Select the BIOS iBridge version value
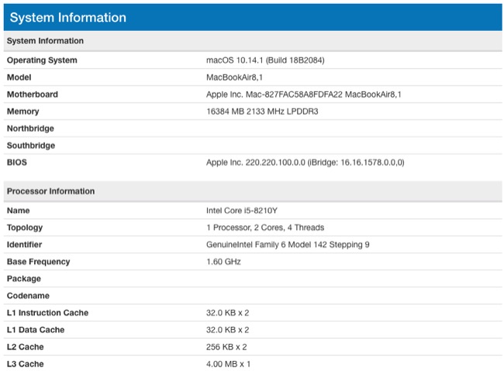Screen dimensions: 504x371 [x=305, y=163]
